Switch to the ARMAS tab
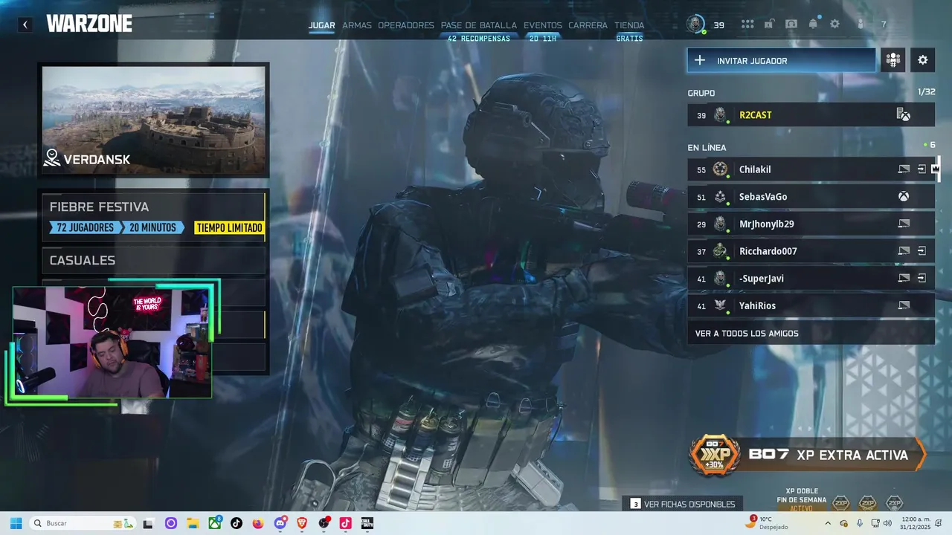The image size is (952, 535). tap(357, 25)
